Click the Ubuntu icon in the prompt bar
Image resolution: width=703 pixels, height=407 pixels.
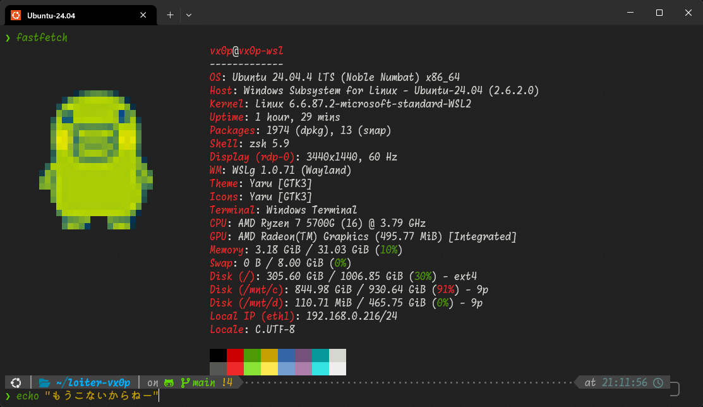[16, 383]
